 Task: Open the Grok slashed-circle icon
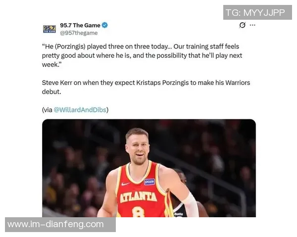(x=242, y=25)
